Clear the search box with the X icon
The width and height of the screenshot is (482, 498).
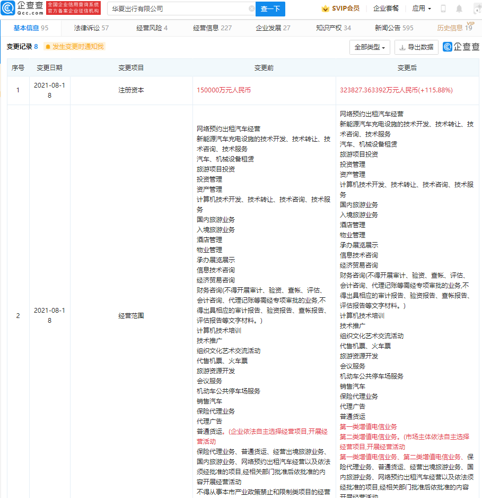point(251,8)
